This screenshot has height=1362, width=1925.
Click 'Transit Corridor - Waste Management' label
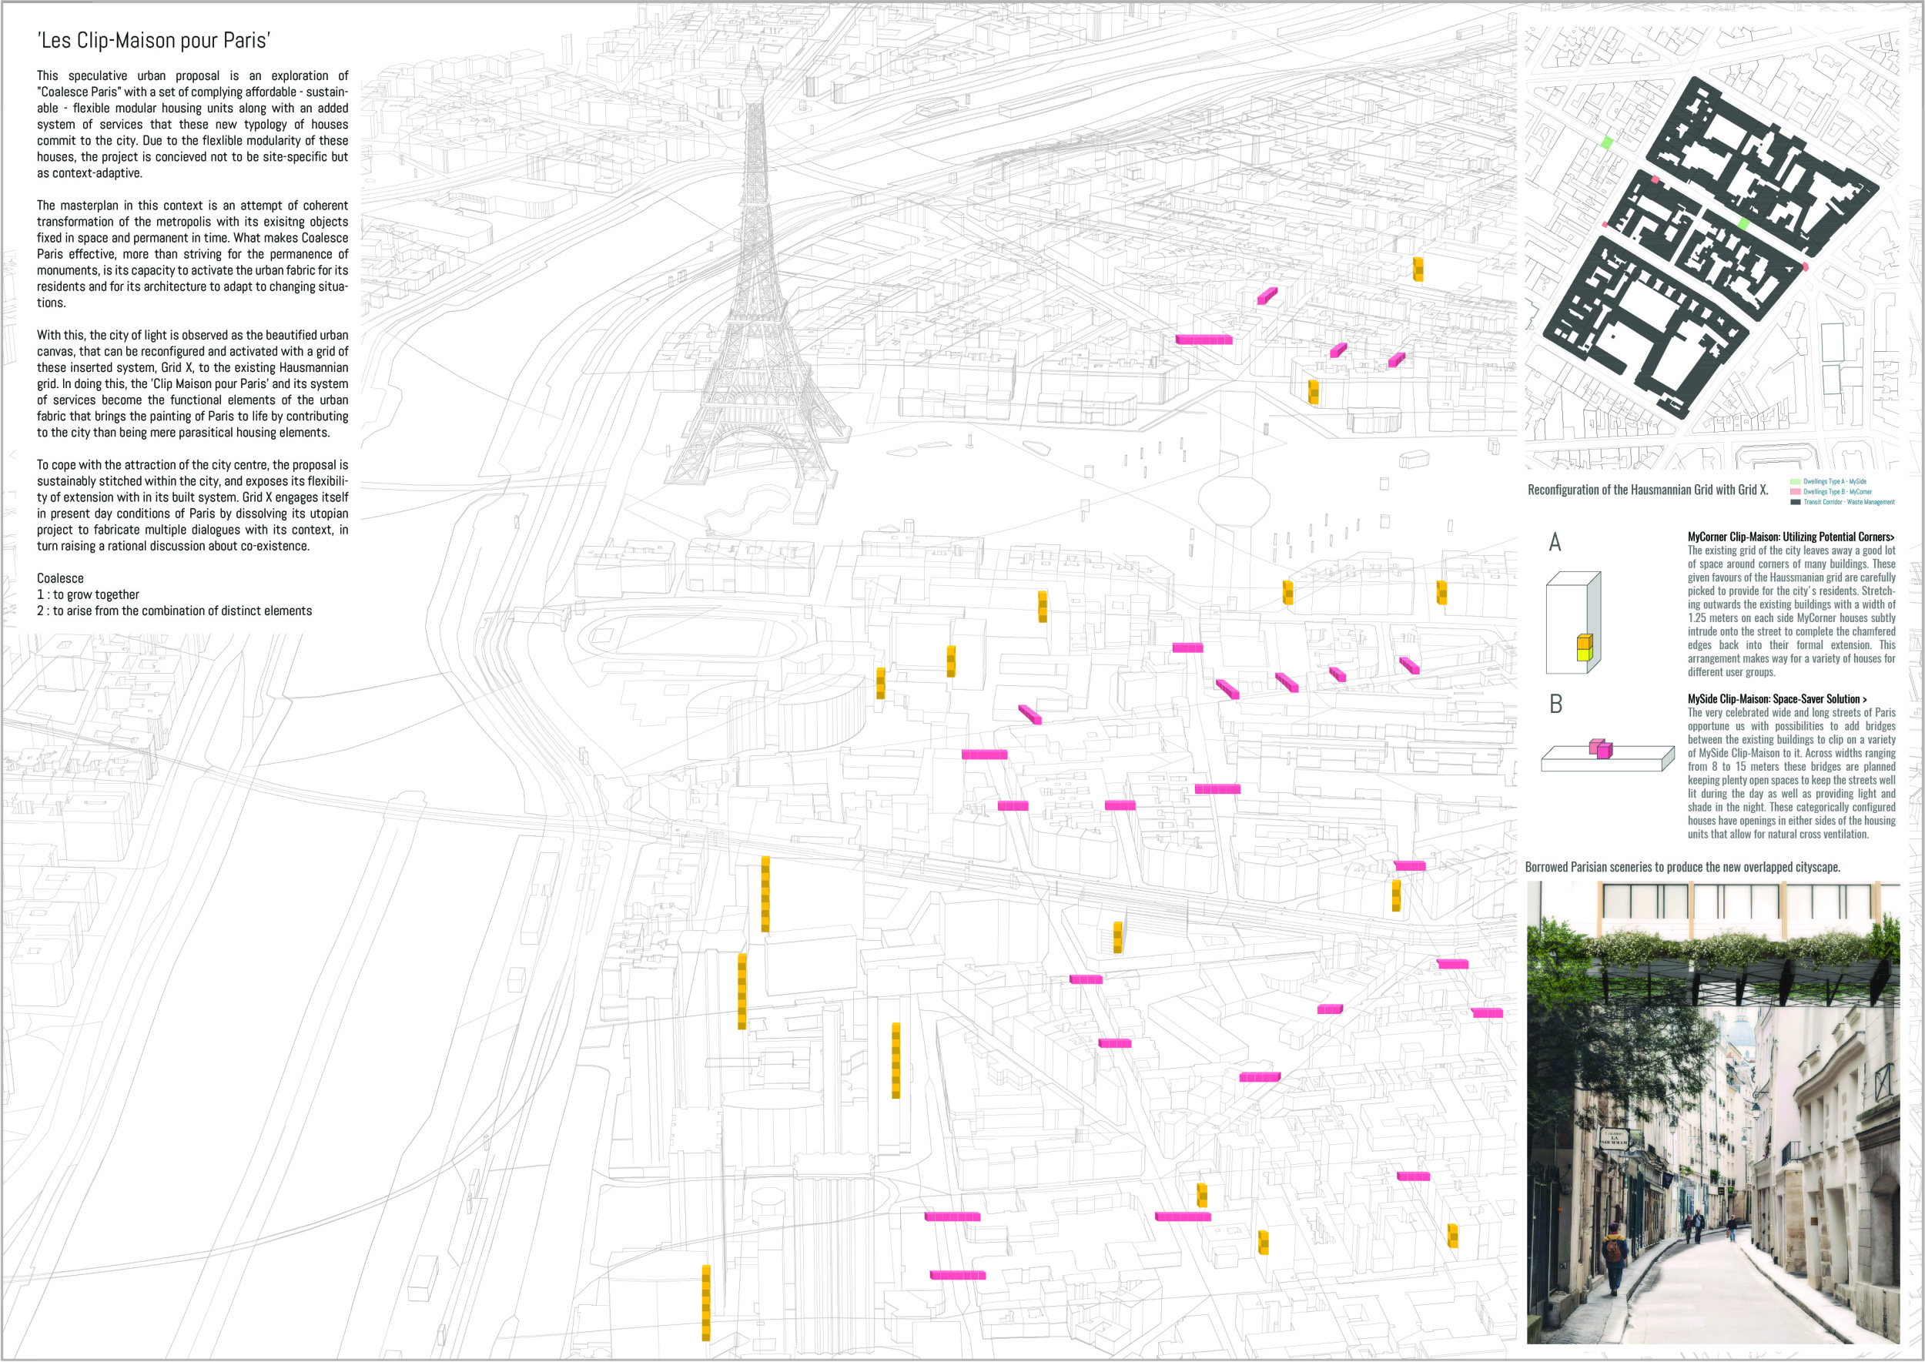[x=1849, y=501]
